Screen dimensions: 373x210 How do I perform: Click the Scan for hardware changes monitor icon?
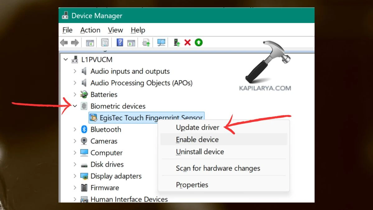click(161, 43)
